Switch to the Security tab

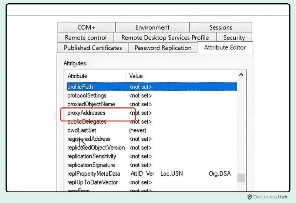click(234, 38)
